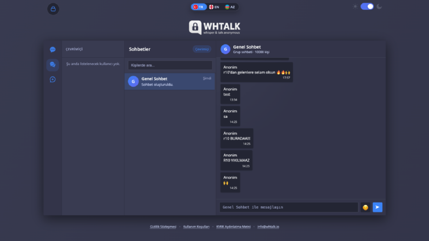This screenshot has width=429, height=241.
Task: Click the Sohbetler heading
Action: click(140, 49)
